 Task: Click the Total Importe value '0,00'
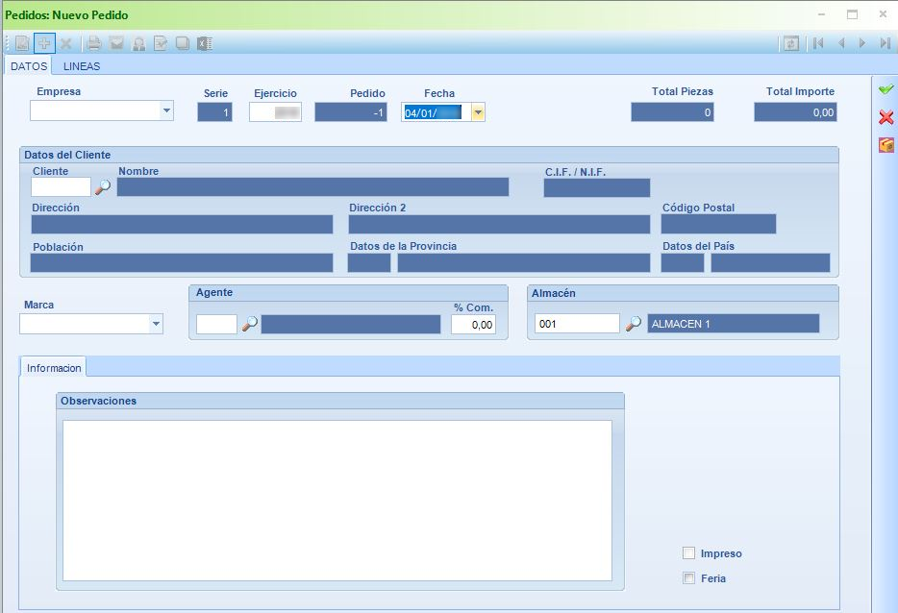coord(824,112)
